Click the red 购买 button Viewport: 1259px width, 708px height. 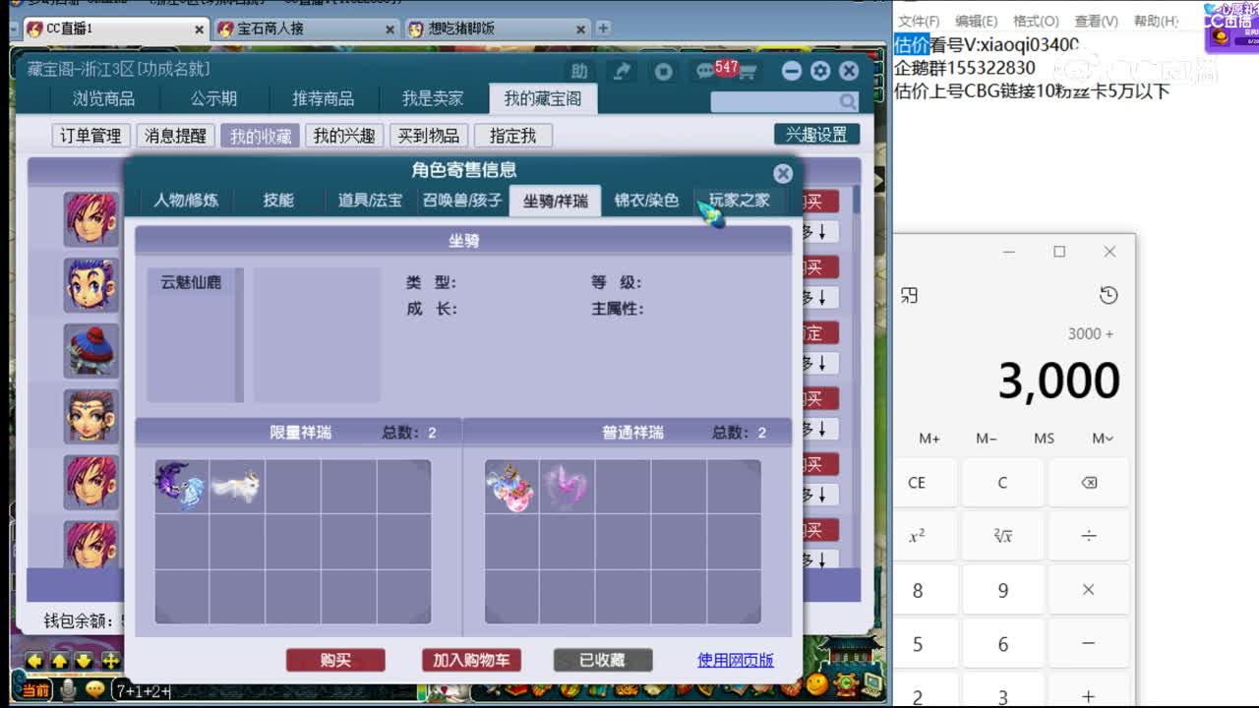pyautogui.click(x=335, y=660)
